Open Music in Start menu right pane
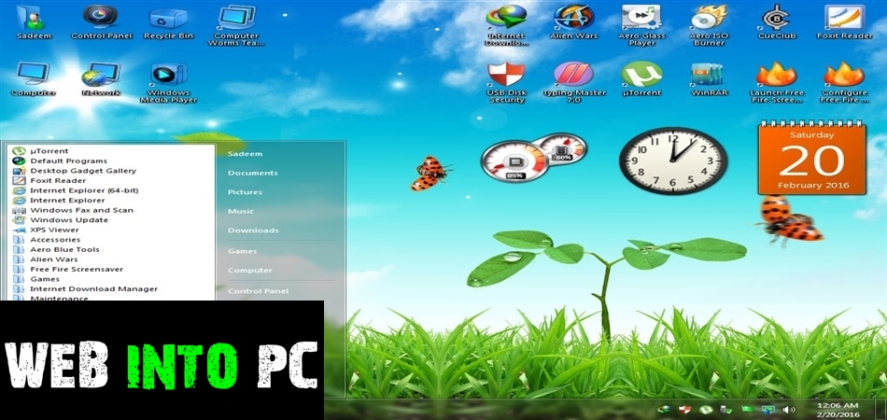The width and height of the screenshot is (887, 420). coord(241,212)
